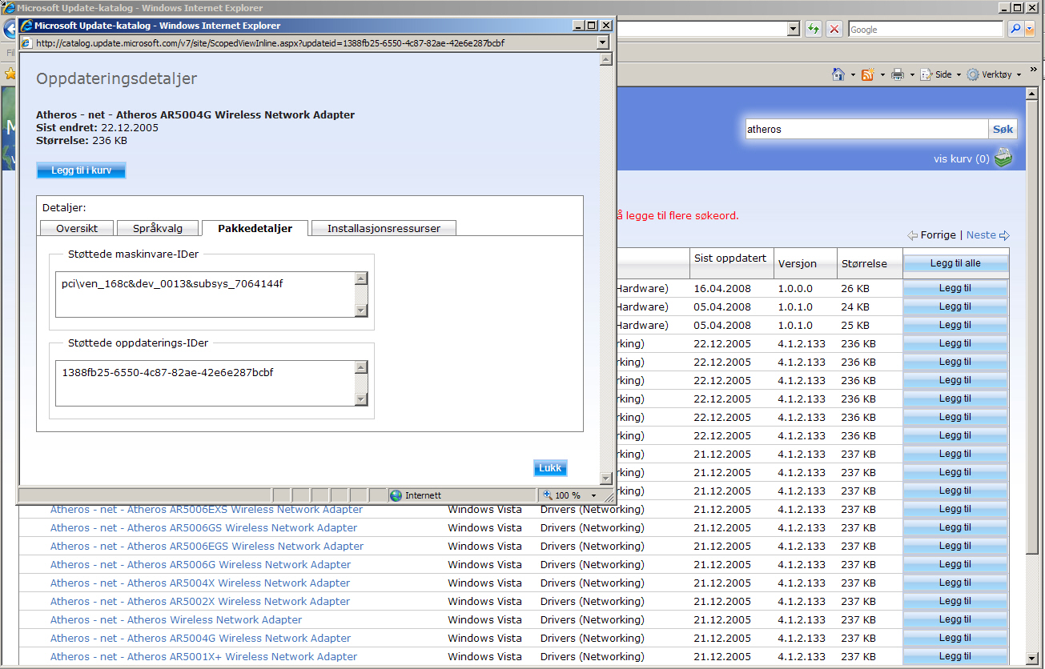Click inside the update ID text box
The height and width of the screenshot is (669, 1045).
[204, 383]
